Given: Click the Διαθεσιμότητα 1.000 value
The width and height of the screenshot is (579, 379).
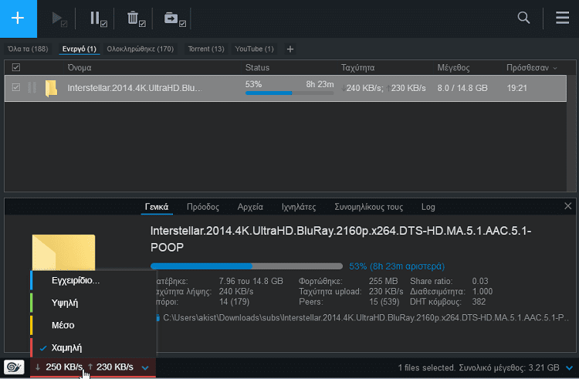Looking at the screenshot, I should point(482,292).
